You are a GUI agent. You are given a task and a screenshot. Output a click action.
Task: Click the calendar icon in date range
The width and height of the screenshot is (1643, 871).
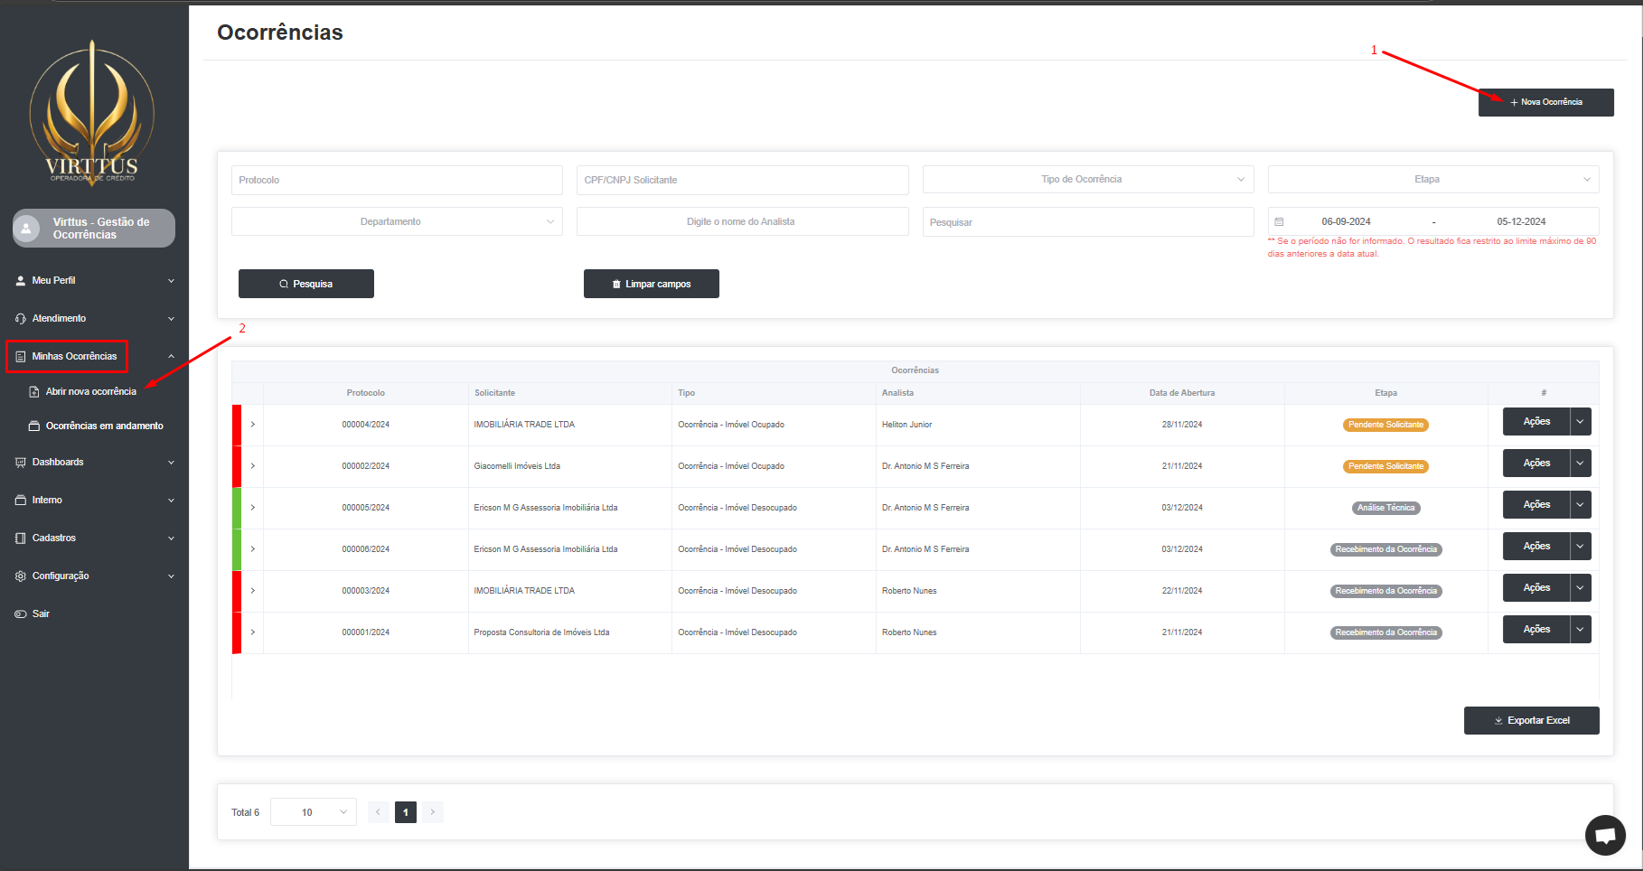[1279, 222]
